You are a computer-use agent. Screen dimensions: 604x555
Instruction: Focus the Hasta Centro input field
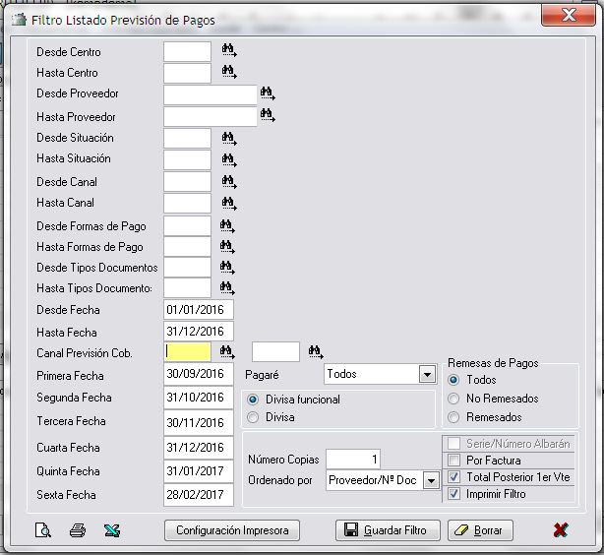[x=187, y=73]
